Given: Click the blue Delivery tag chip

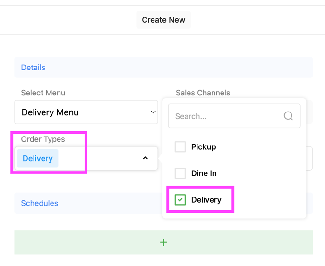Looking at the screenshot, I should point(38,159).
